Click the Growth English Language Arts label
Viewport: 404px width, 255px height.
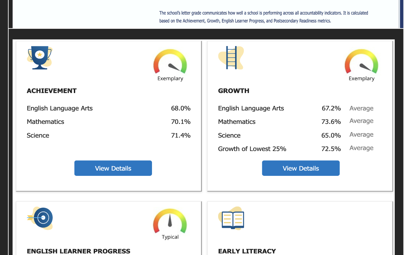[251, 108]
